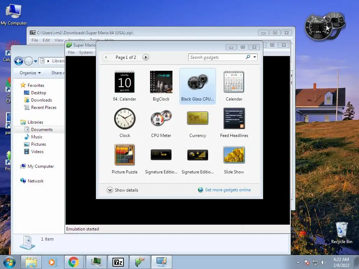Open System menu in emulator window
This screenshot has width=359, height=269.
[x=86, y=53]
